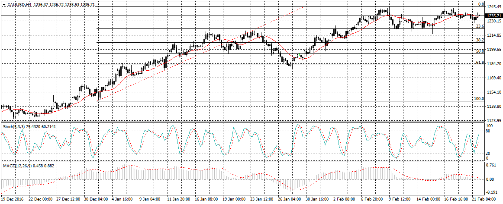
Task: Click the 1184.70 price scale label
Action: click(x=493, y=64)
